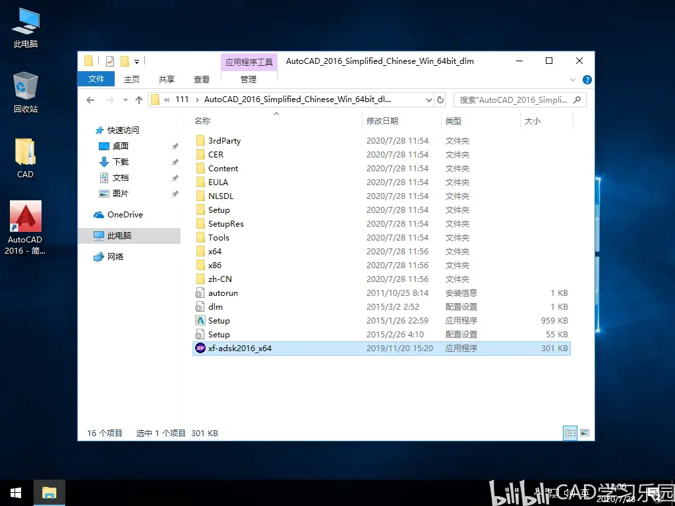Screen dimensions: 675x506
Task: Sort by the 名称 column header
Action: coord(277,121)
